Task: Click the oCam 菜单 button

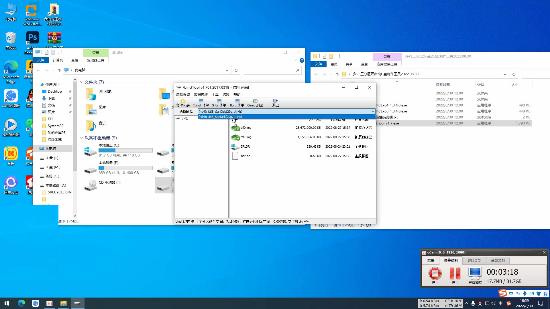Action: (431, 261)
